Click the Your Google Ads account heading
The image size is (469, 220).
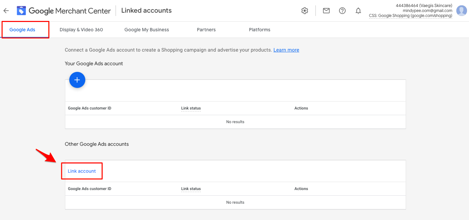coord(94,64)
